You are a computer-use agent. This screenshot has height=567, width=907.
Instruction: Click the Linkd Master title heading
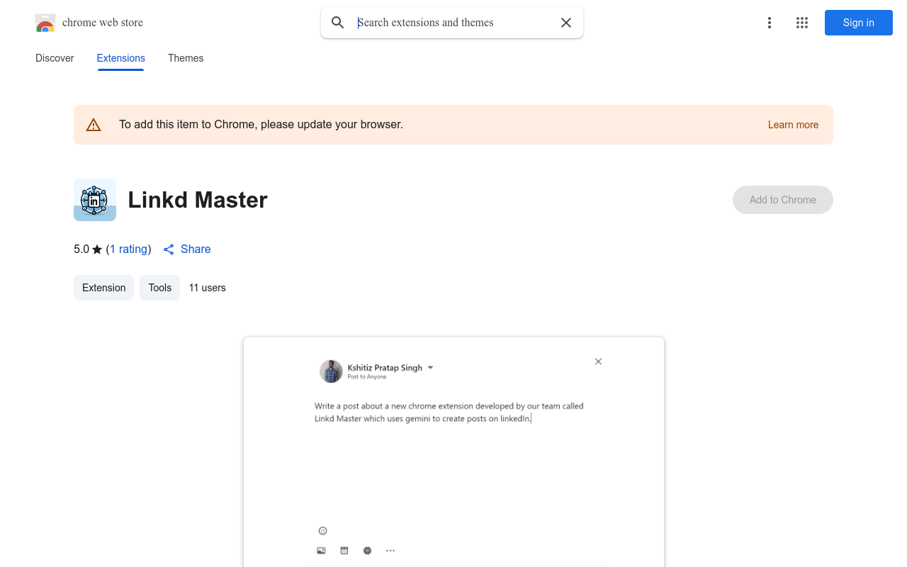[x=198, y=200]
